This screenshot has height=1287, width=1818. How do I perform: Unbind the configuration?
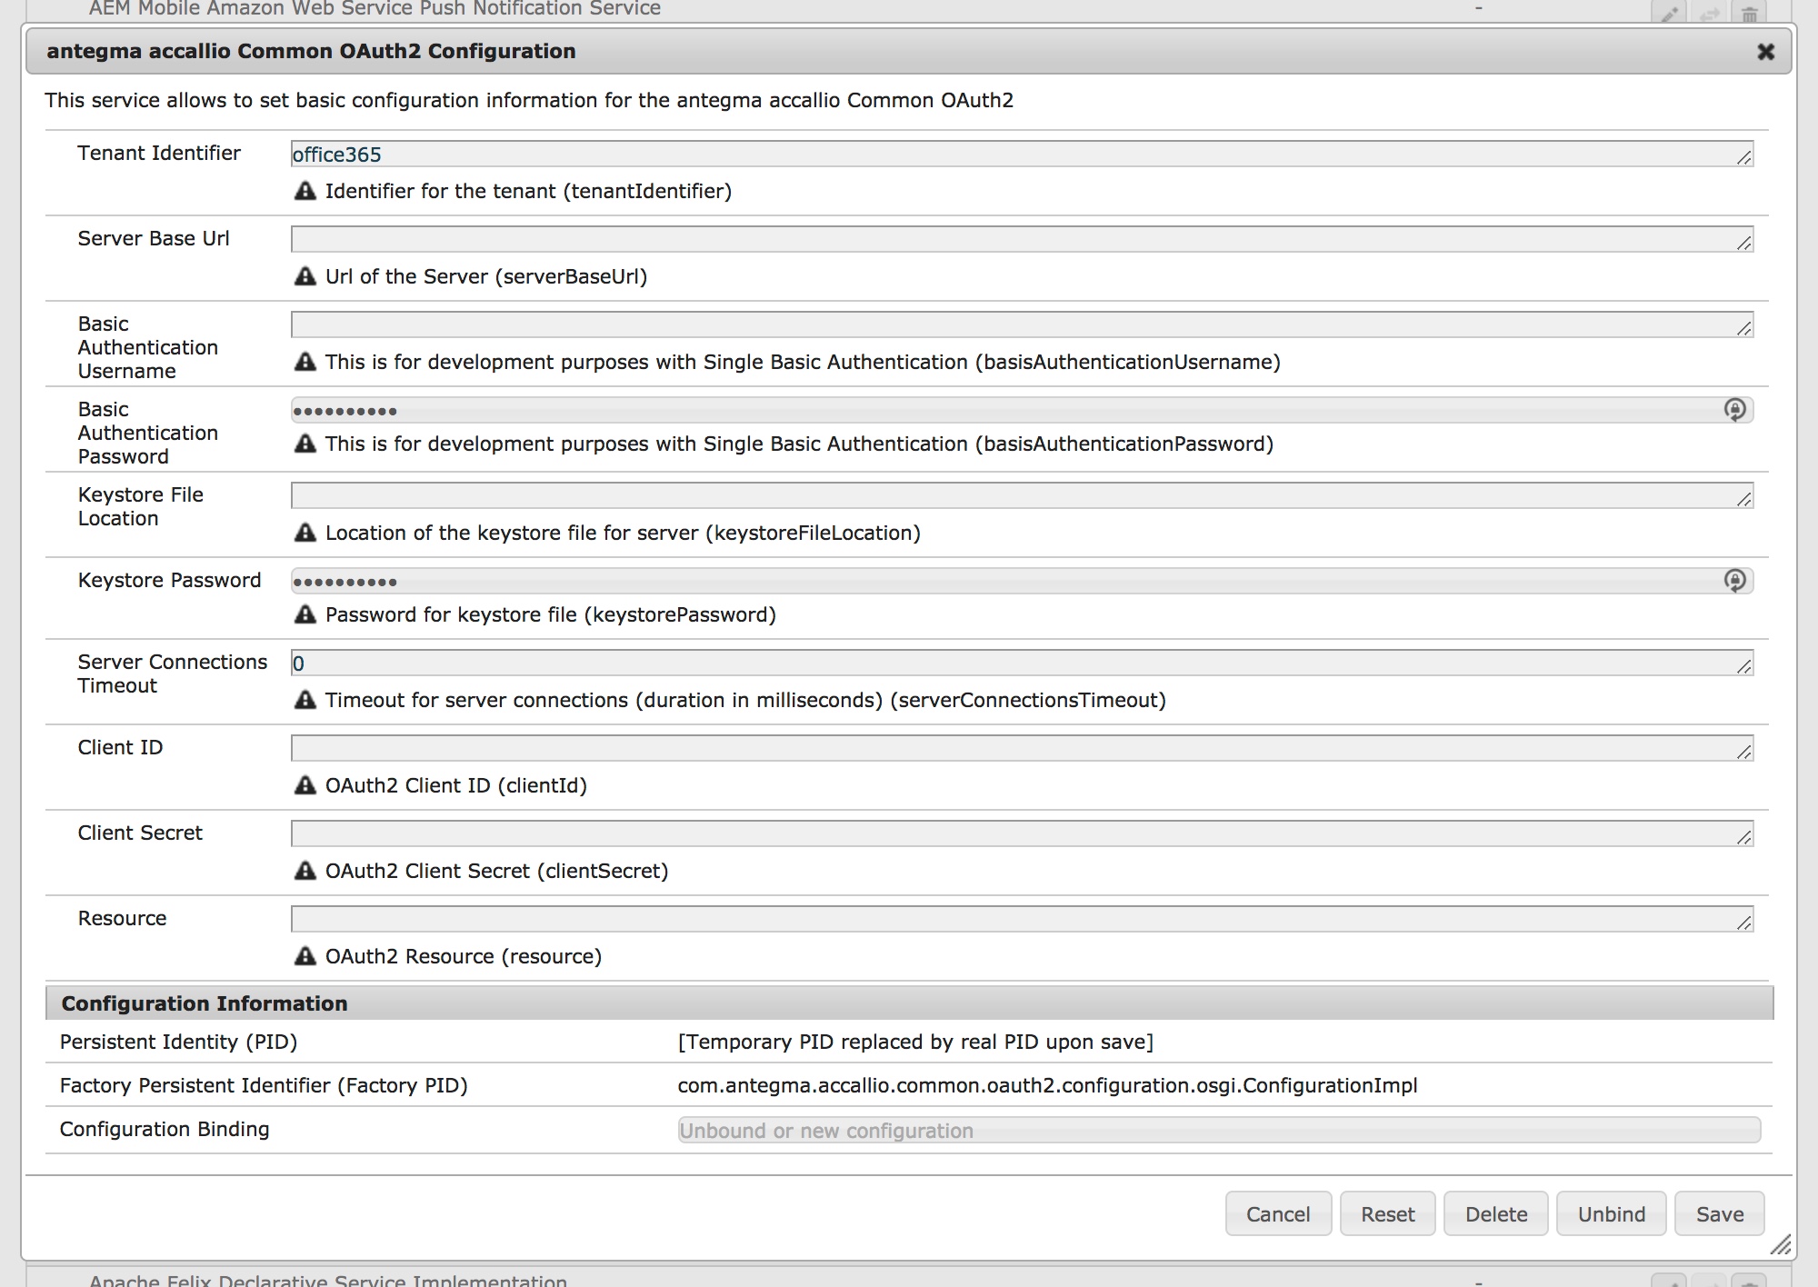[x=1612, y=1214]
